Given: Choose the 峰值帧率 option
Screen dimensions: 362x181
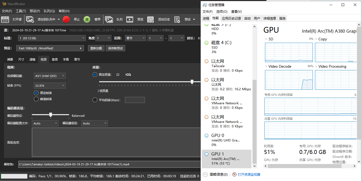Looking at the screenshot, I should [x=36, y=99].
